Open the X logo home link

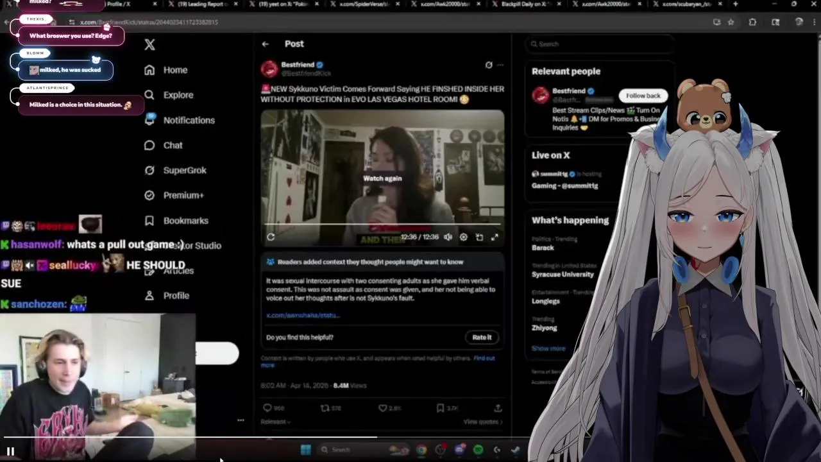point(149,45)
